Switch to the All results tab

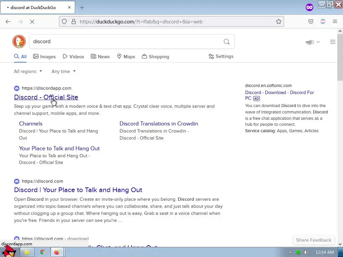pyautogui.click(x=20, y=57)
